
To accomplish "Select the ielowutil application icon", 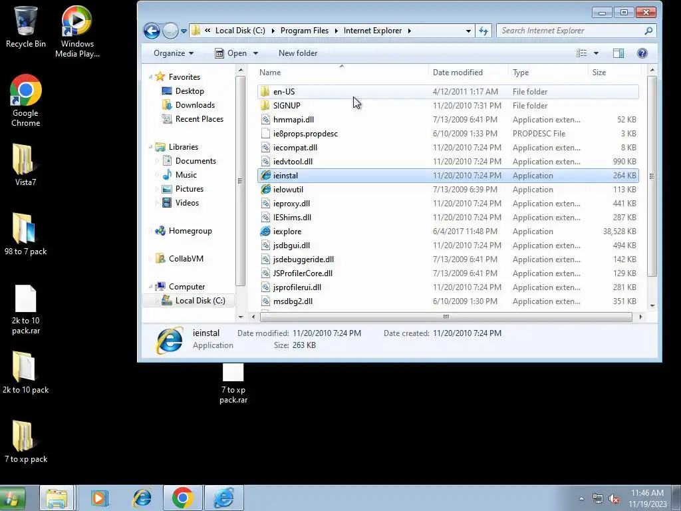I will coord(265,190).
